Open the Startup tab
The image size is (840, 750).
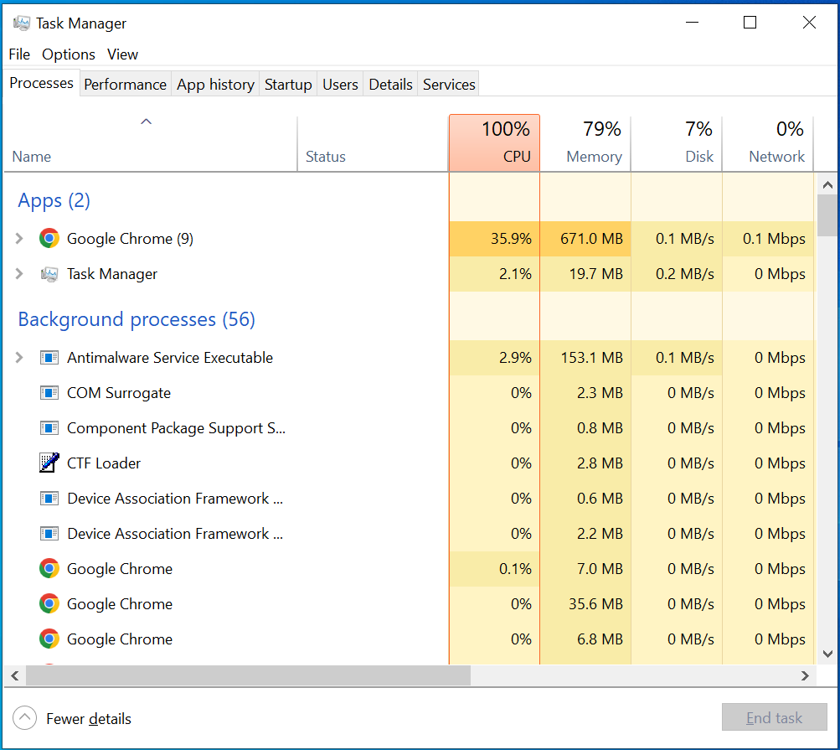(x=288, y=85)
